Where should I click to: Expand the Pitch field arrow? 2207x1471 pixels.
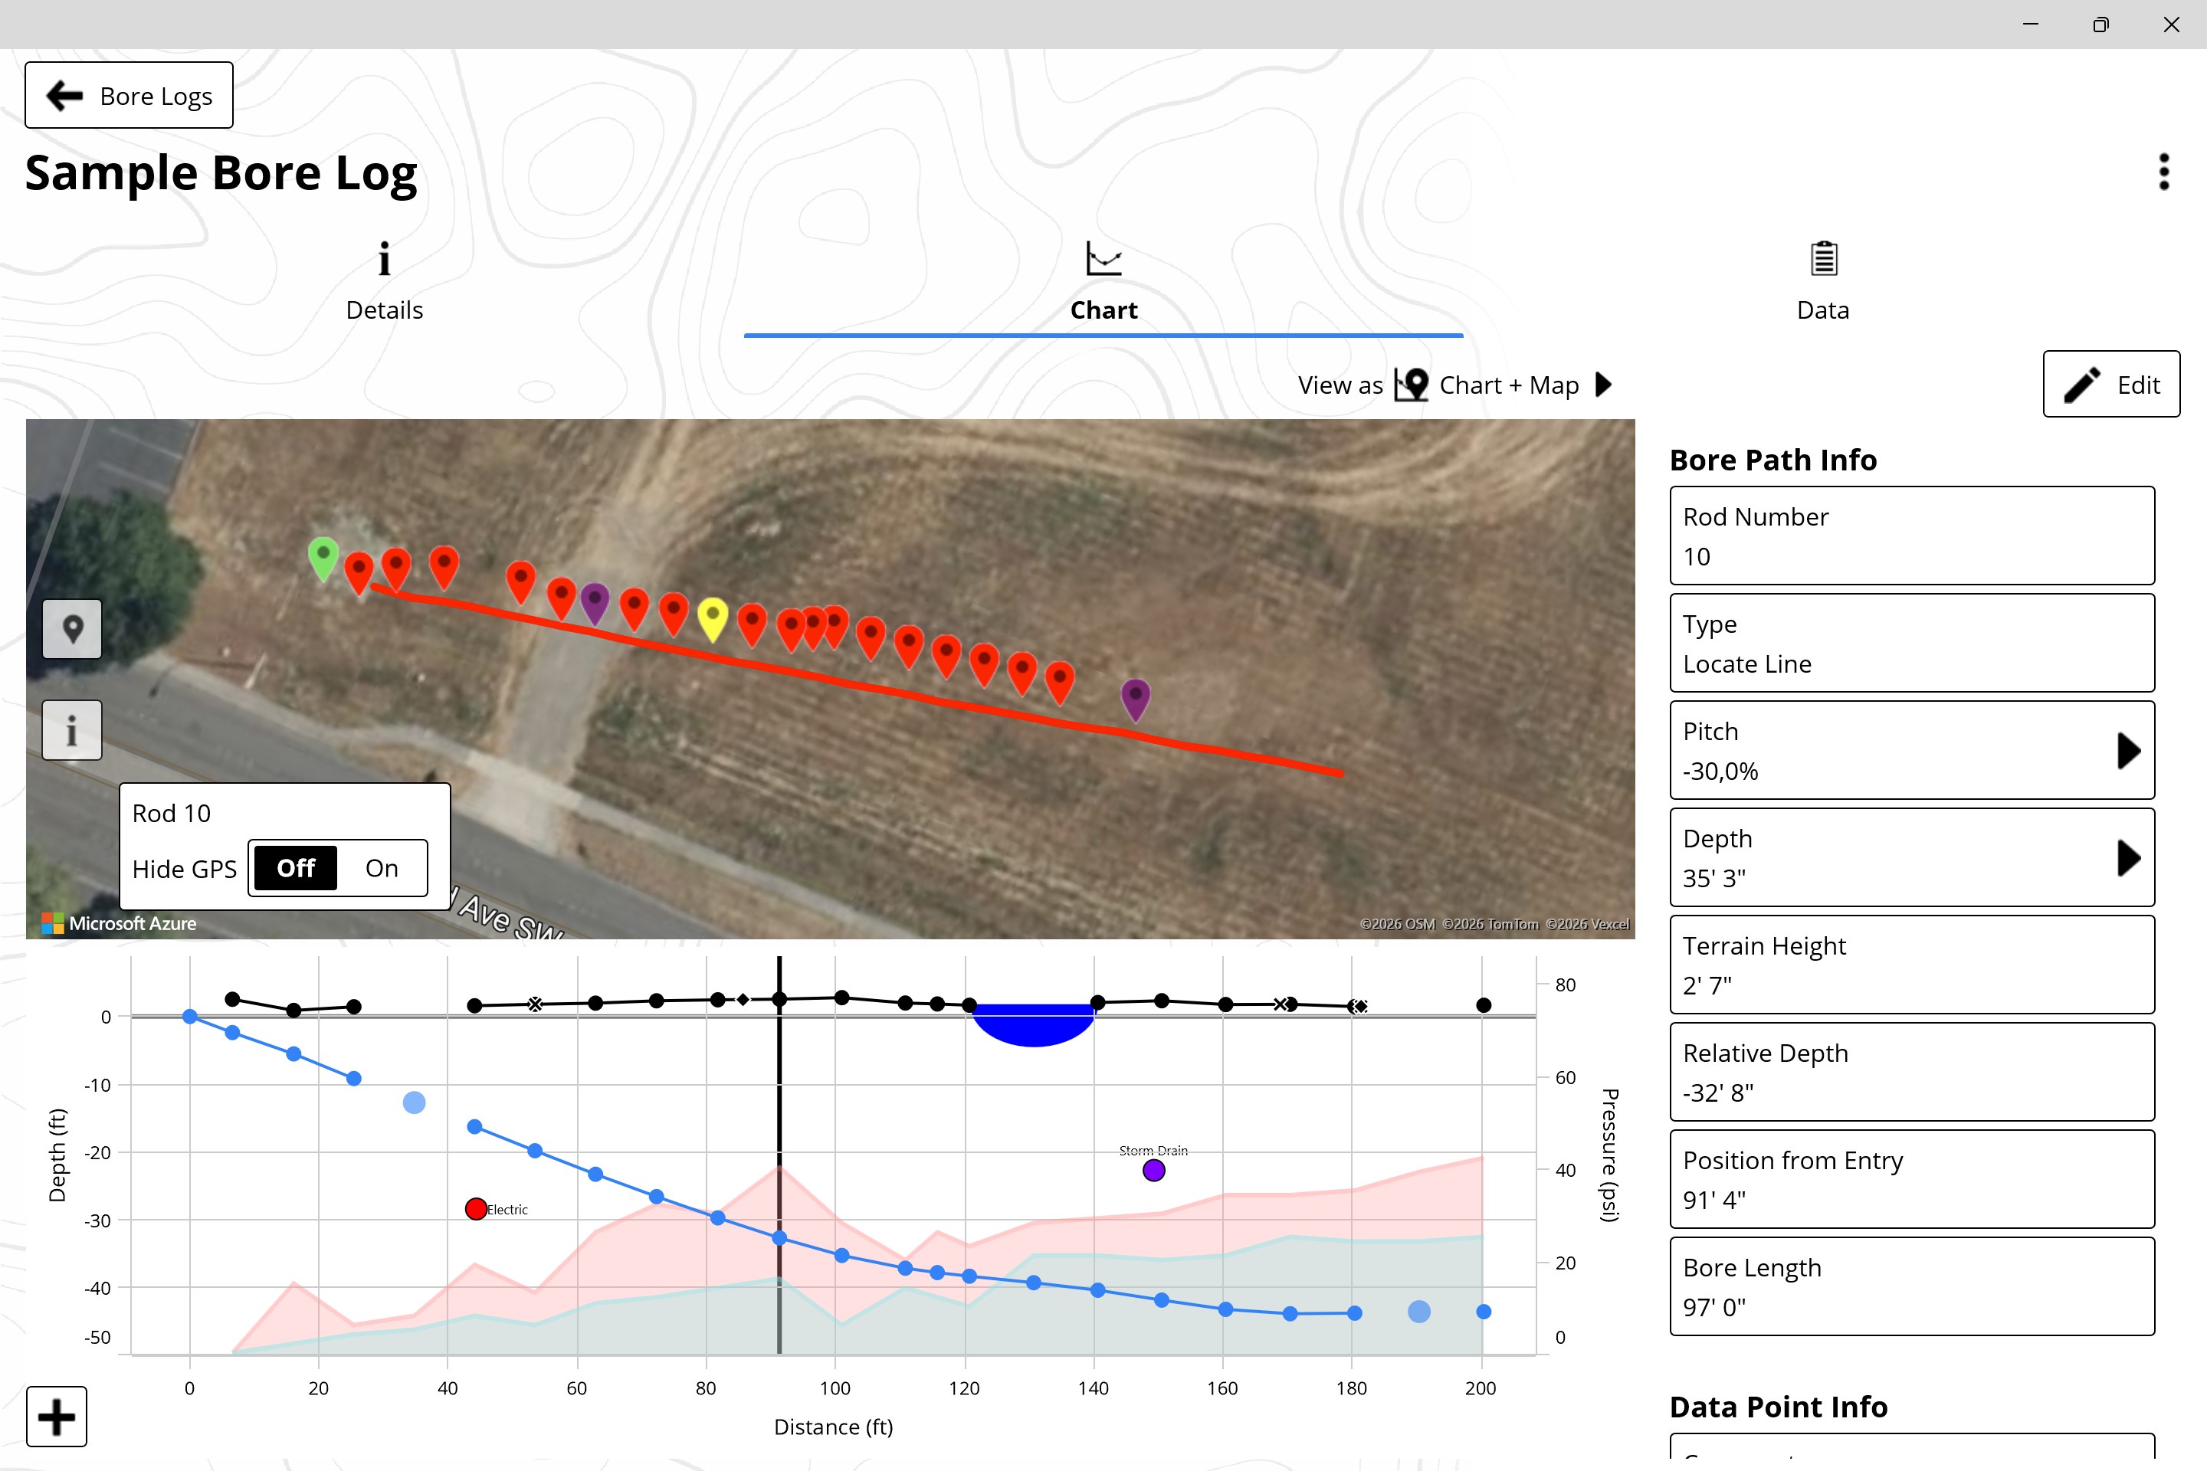pos(2128,751)
